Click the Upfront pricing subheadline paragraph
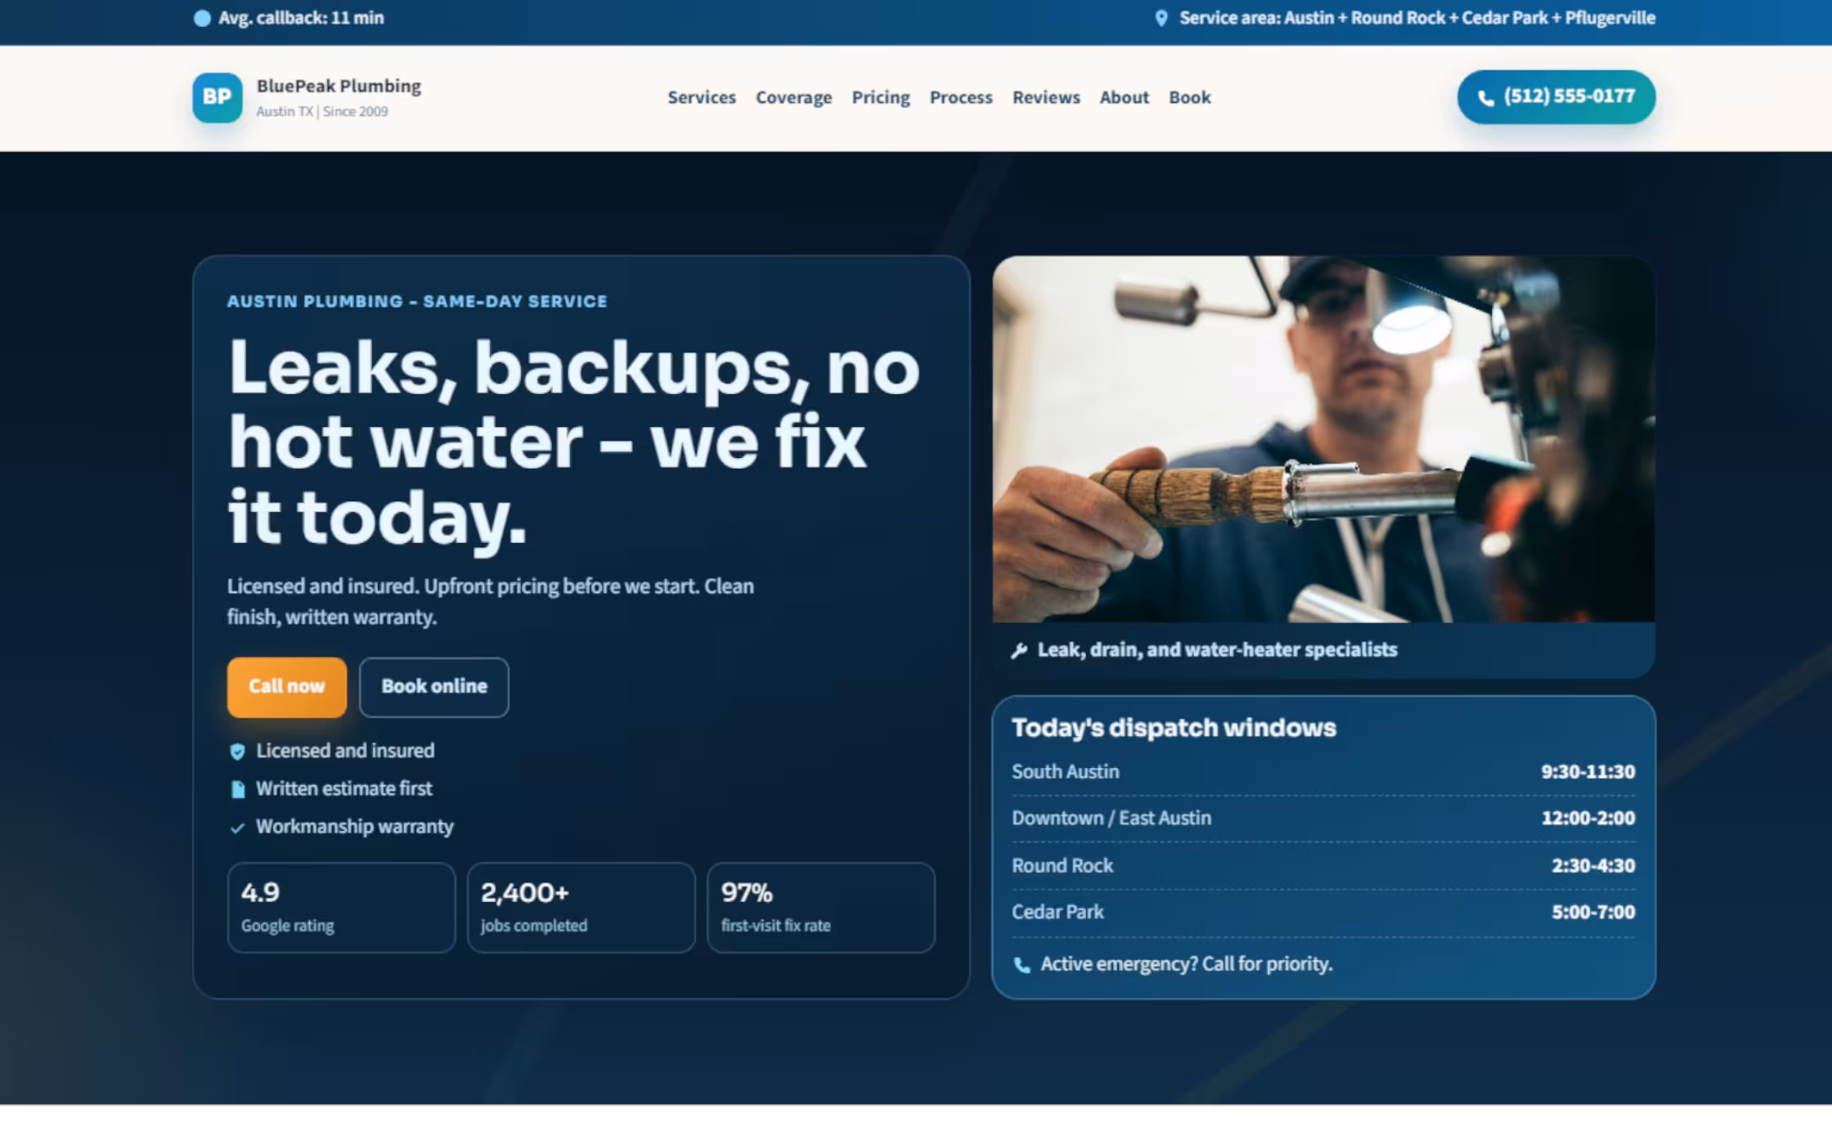The width and height of the screenshot is (1832, 1145). click(x=491, y=602)
